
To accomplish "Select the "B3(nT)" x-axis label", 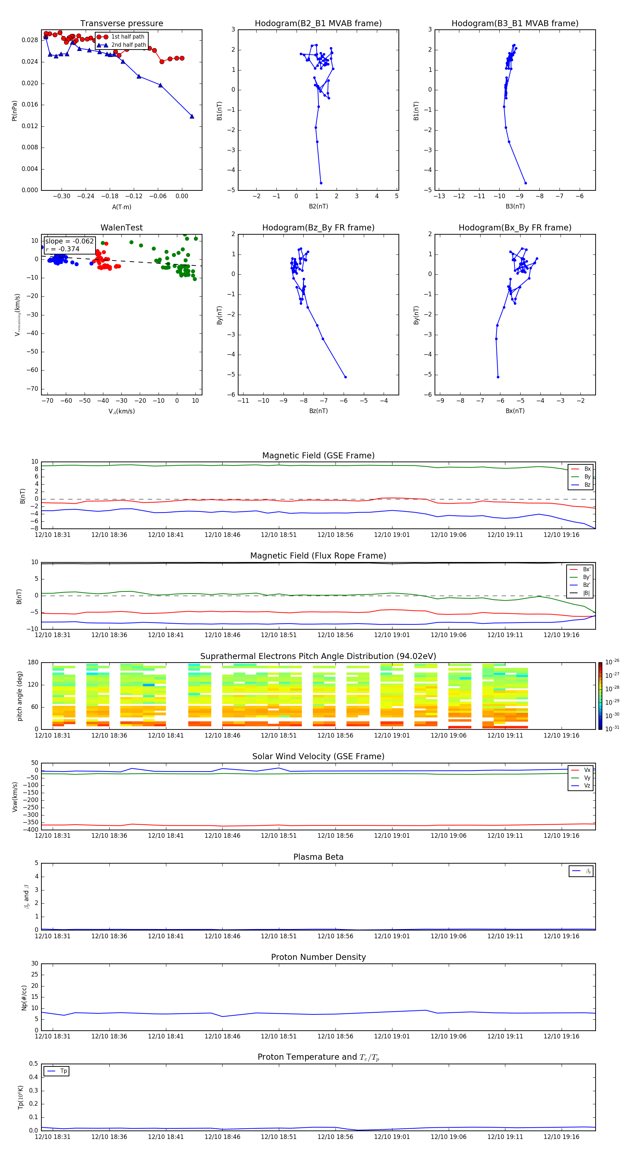I will click(x=515, y=206).
